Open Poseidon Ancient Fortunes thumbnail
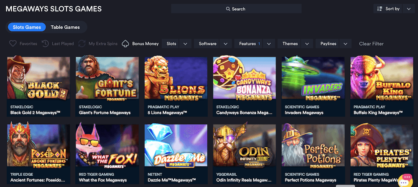 (x=38, y=145)
